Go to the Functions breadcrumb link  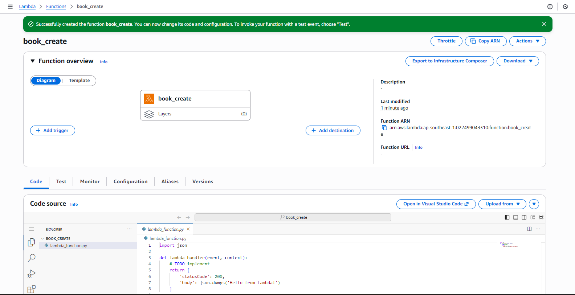pos(56,7)
